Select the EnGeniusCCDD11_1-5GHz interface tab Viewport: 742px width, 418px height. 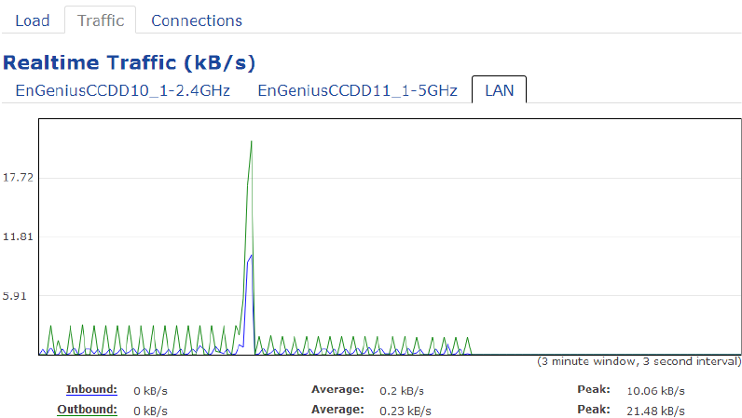(357, 90)
